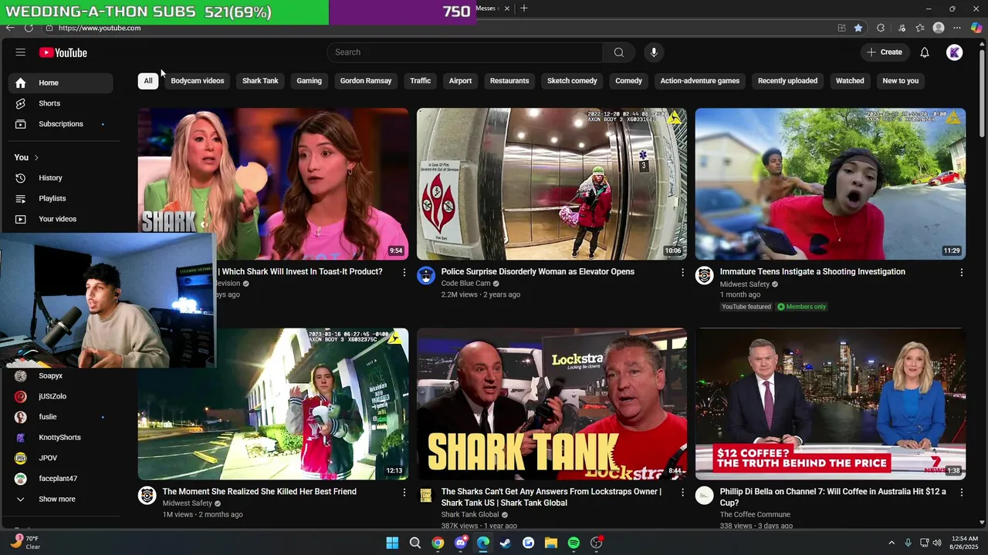Go to Home in the sidebar
The height and width of the screenshot is (555, 988).
[x=61, y=82]
